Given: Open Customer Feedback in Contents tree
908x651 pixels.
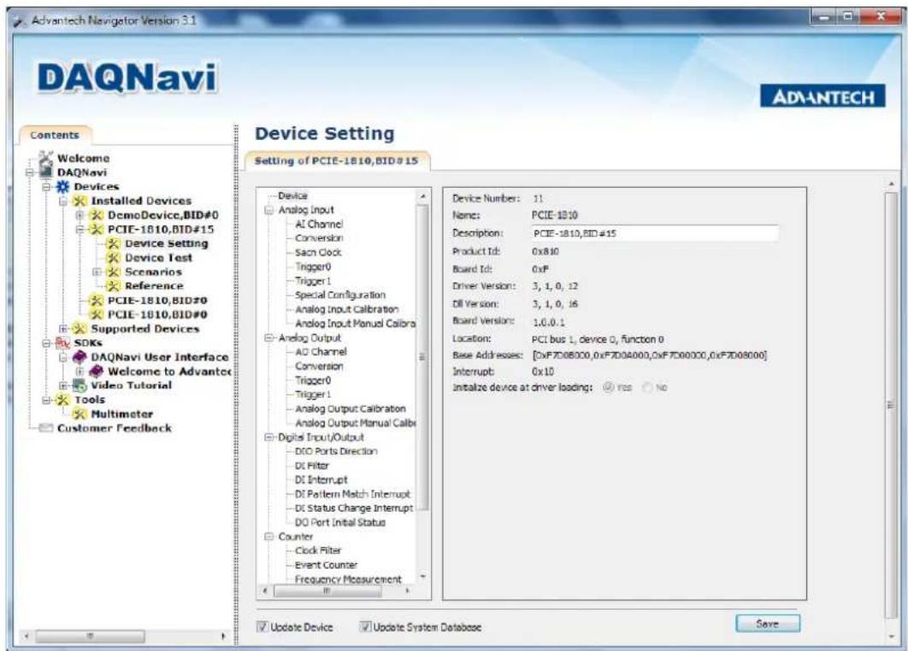Looking at the screenshot, I should (114, 428).
